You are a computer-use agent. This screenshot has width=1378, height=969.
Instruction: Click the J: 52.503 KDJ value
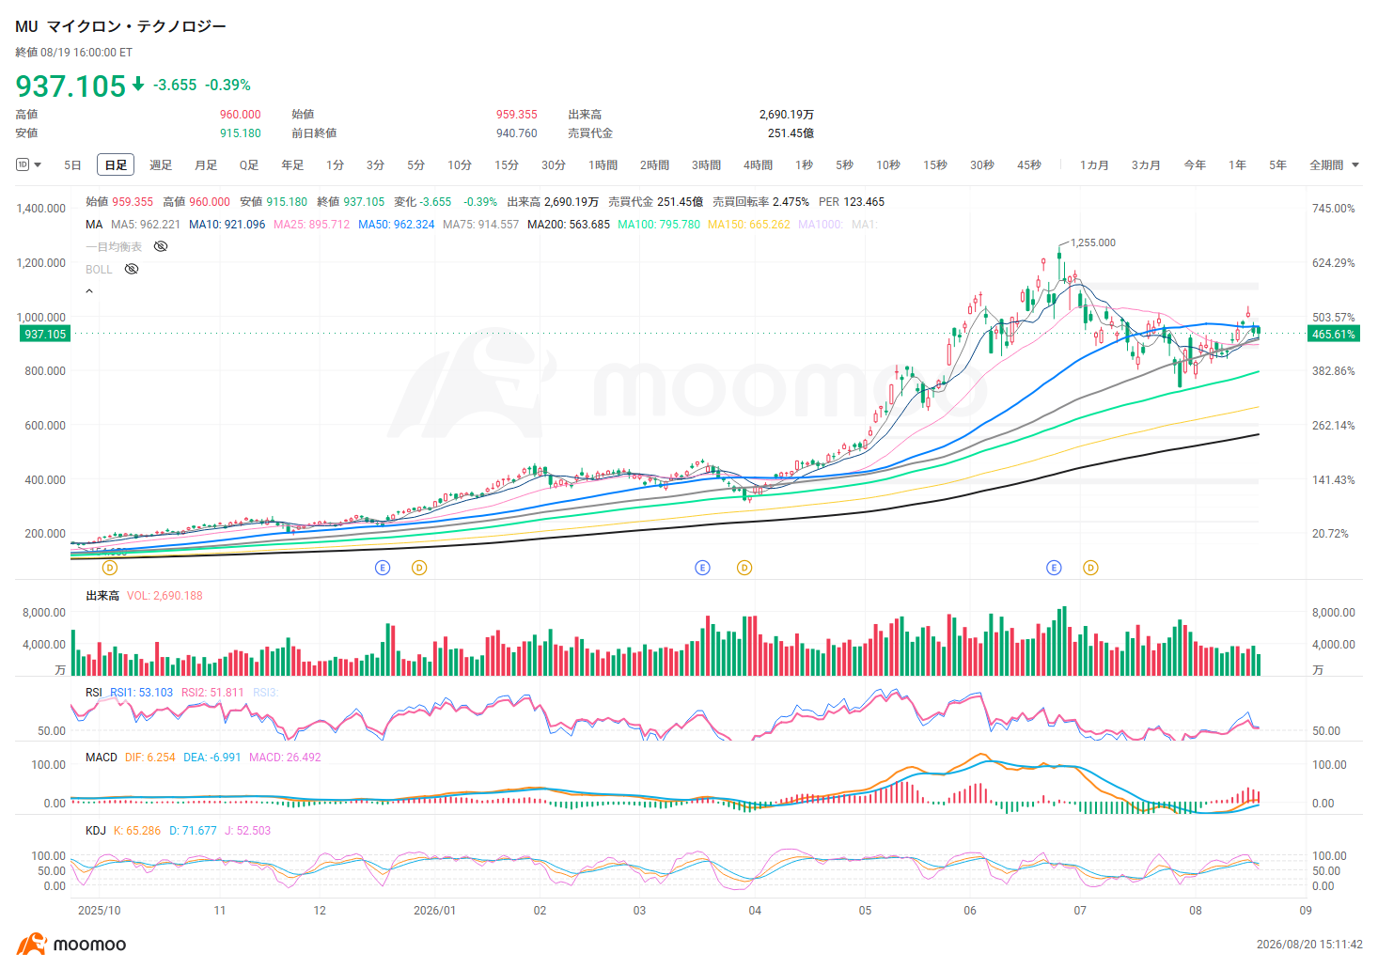point(248,831)
